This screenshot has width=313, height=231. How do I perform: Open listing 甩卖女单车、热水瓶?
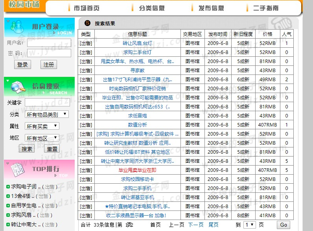coord(137,61)
